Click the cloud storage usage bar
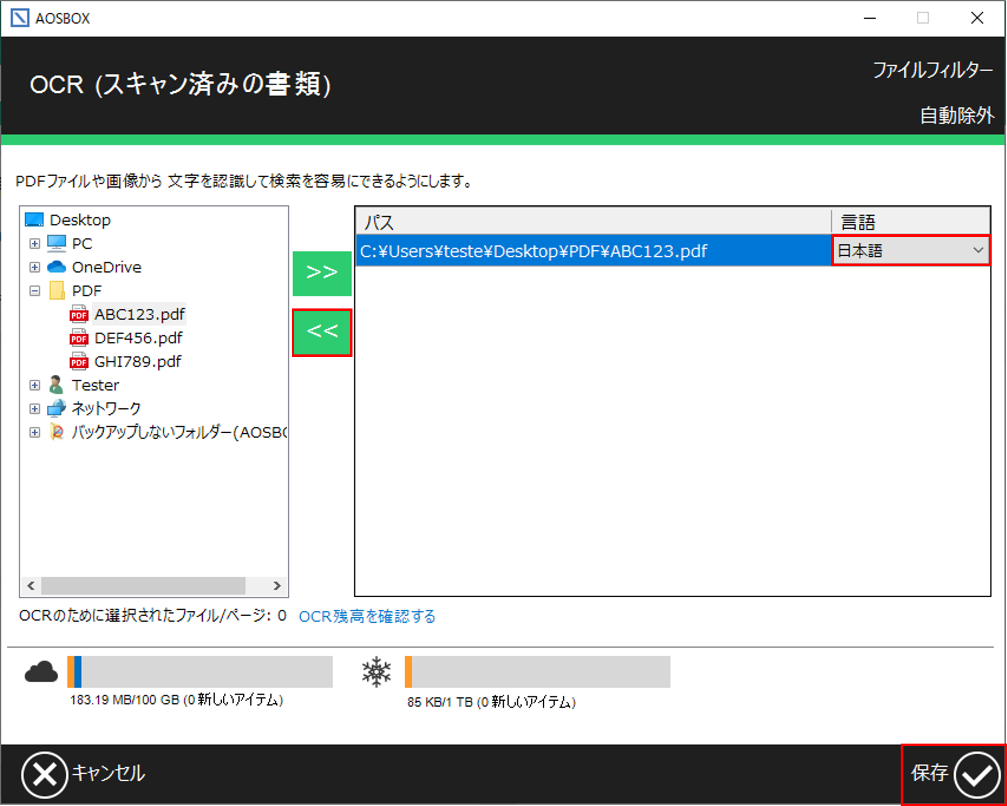Image resolution: width=1007 pixels, height=806 pixels. pos(200,671)
